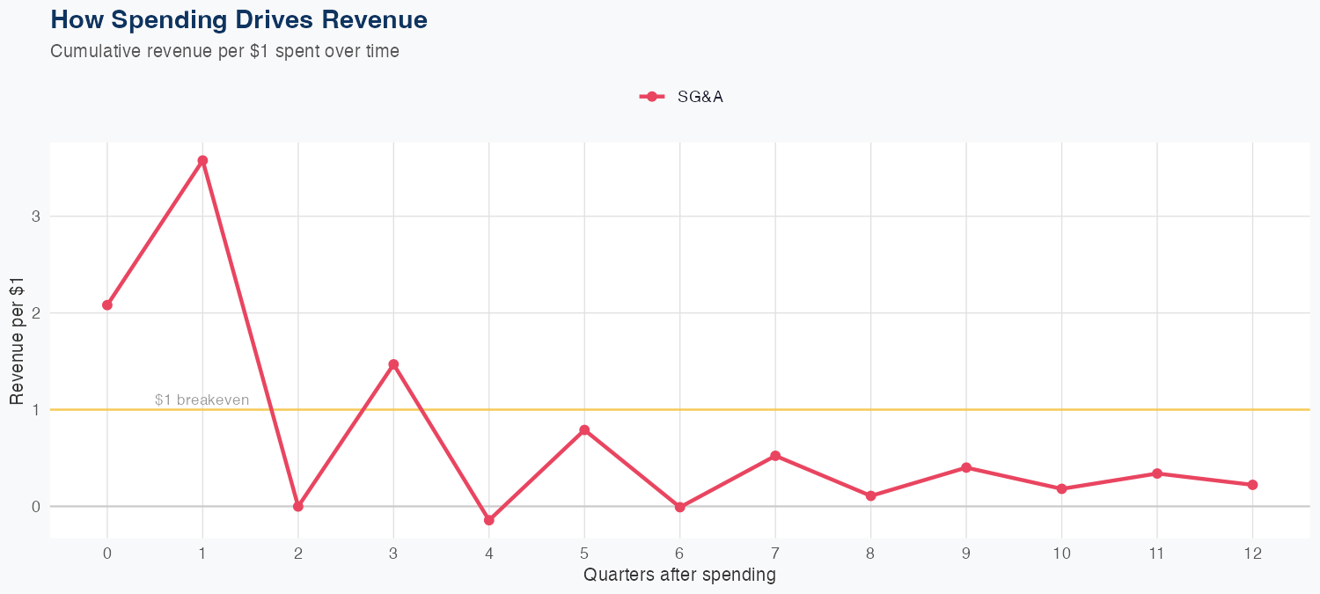The width and height of the screenshot is (1320, 594).
Task: Click the data point at quarter 2
Action: coord(298,506)
